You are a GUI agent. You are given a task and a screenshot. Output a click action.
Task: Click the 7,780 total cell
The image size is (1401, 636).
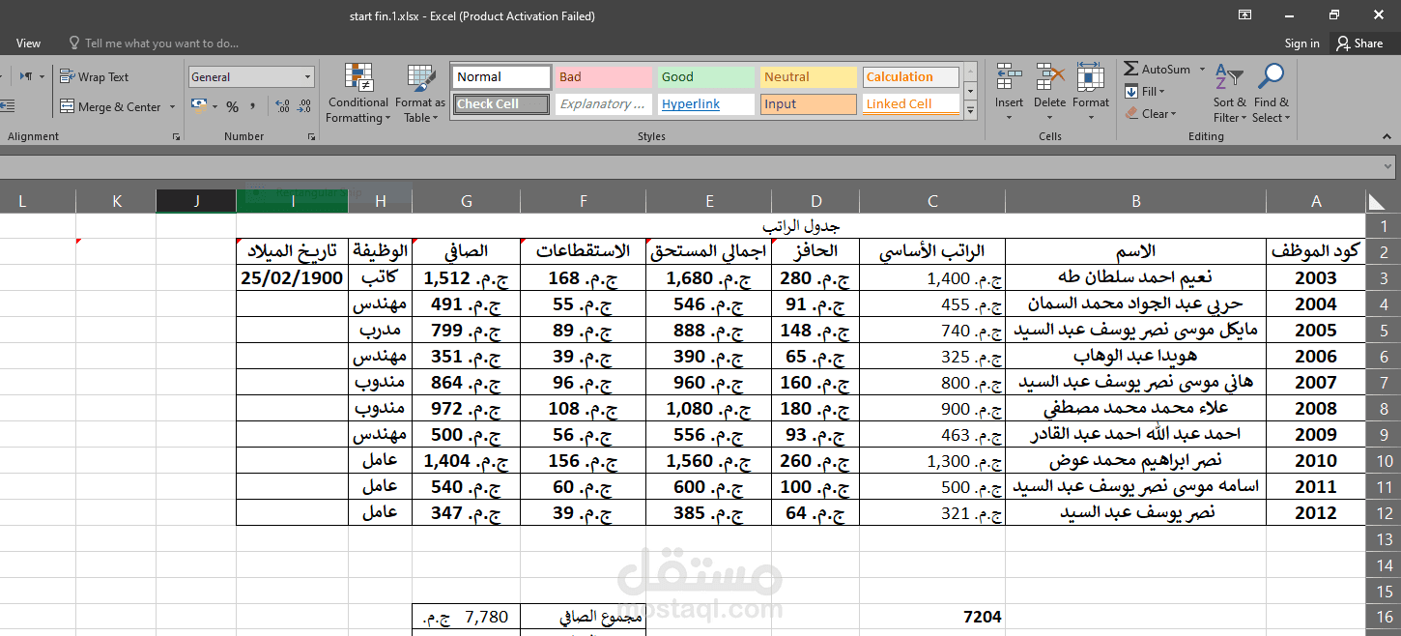coord(466,617)
